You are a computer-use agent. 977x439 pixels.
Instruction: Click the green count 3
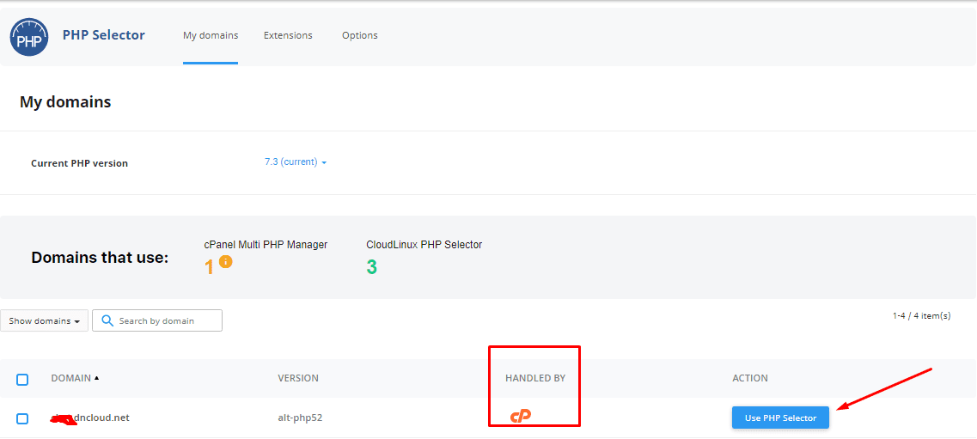point(372,267)
